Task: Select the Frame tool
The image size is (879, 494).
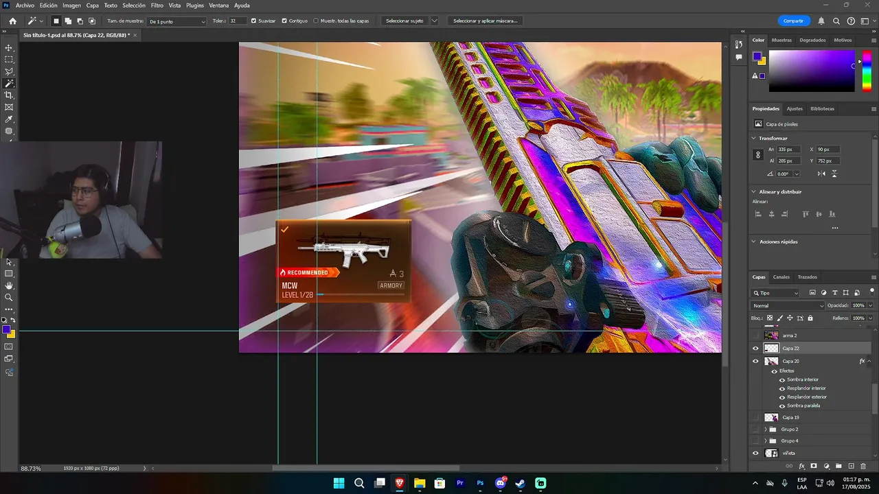Action: [x=9, y=107]
